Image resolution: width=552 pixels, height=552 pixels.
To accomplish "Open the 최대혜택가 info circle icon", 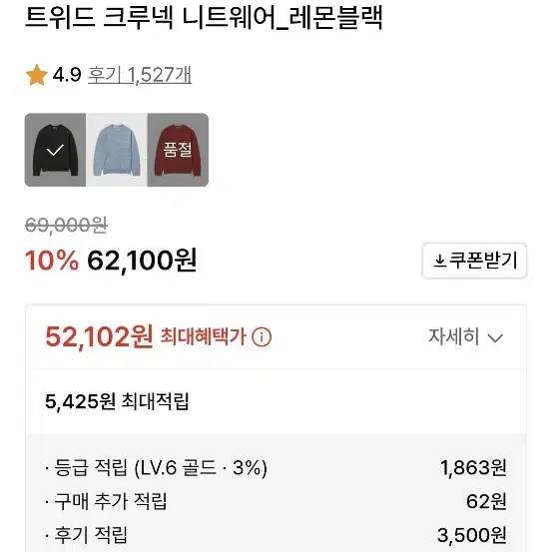I will coord(262,337).
